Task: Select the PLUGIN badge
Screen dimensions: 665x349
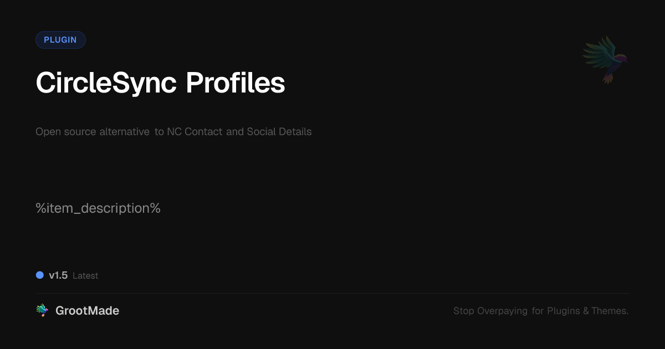Action: coord(60,40)
